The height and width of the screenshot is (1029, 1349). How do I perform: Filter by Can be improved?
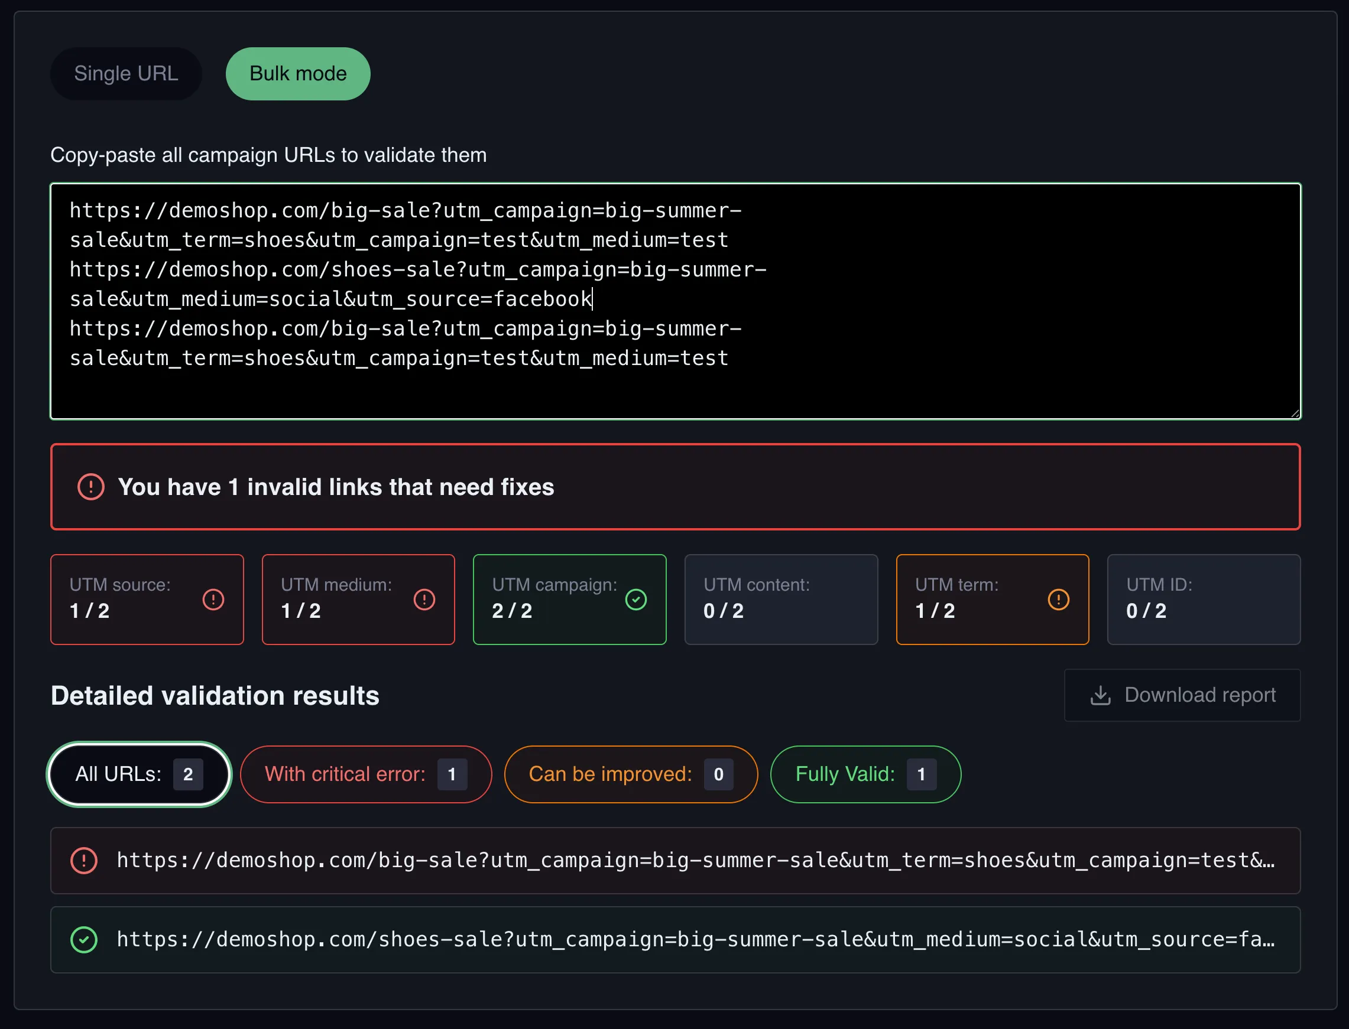pos(631,774)
